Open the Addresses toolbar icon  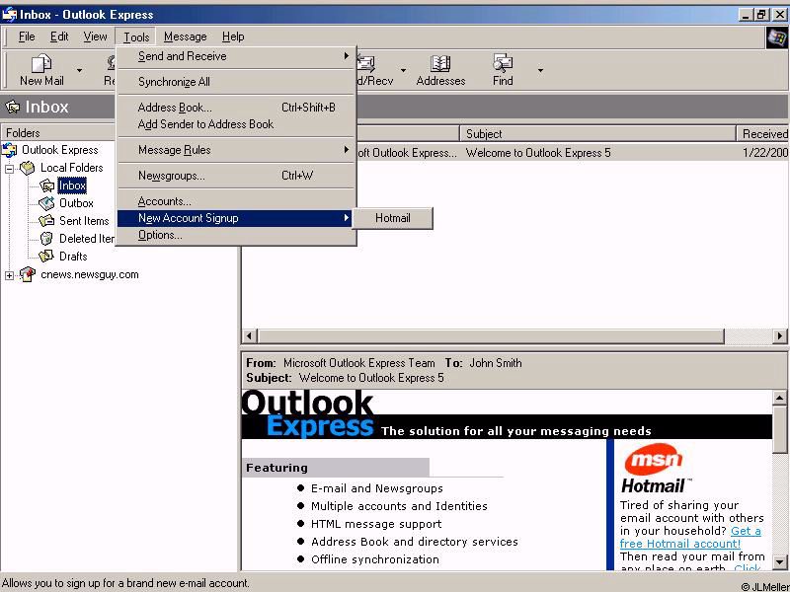coord(440,64)
